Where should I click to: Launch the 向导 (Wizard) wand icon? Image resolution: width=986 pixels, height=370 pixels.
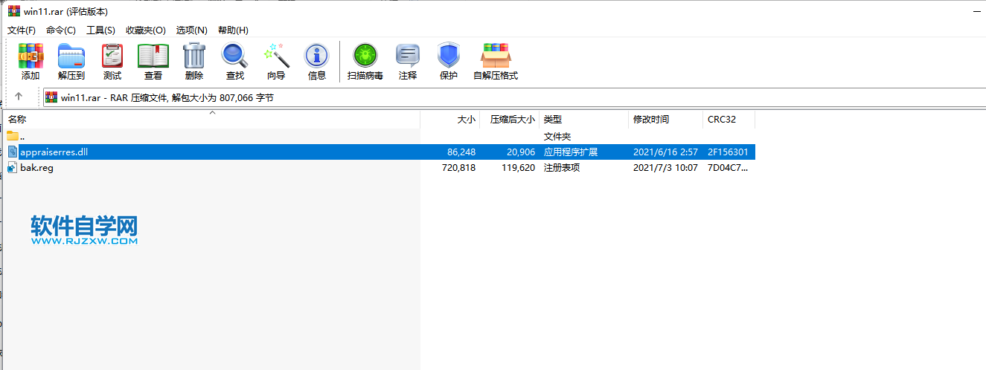point(276,62)
